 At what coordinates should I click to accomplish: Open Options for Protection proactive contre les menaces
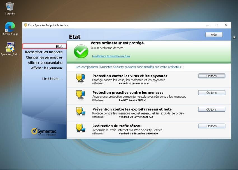coord(212,93)
